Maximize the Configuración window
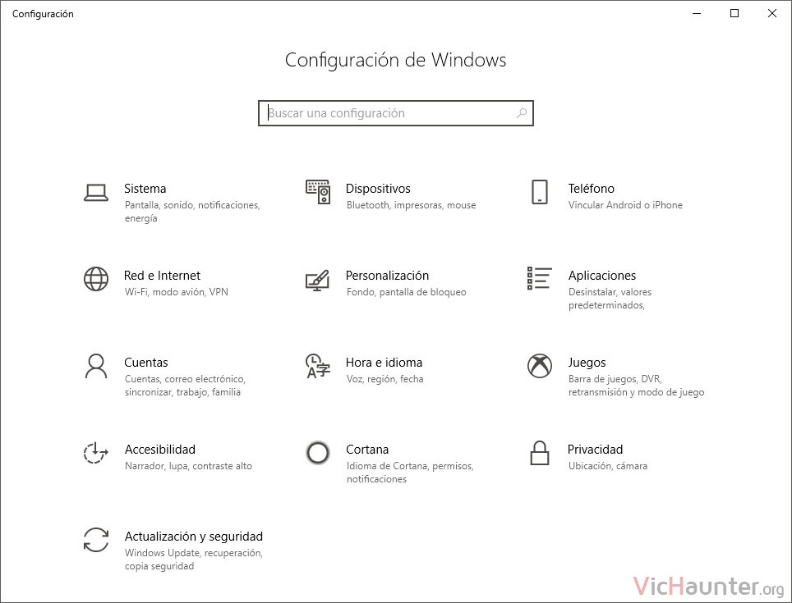Viewport: 792px width, 603px height. tap(734, 14)
